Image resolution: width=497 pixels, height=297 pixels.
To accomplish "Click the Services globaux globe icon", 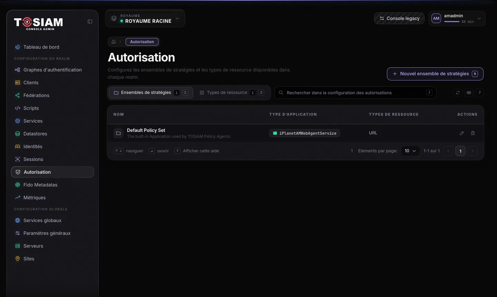I will pos(18,220).
